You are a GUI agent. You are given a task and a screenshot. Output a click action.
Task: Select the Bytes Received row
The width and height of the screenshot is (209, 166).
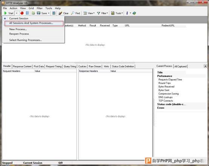tap(166, 87)
